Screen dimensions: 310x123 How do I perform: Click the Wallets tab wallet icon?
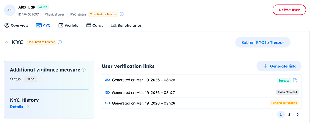click(x=61, y=25)
